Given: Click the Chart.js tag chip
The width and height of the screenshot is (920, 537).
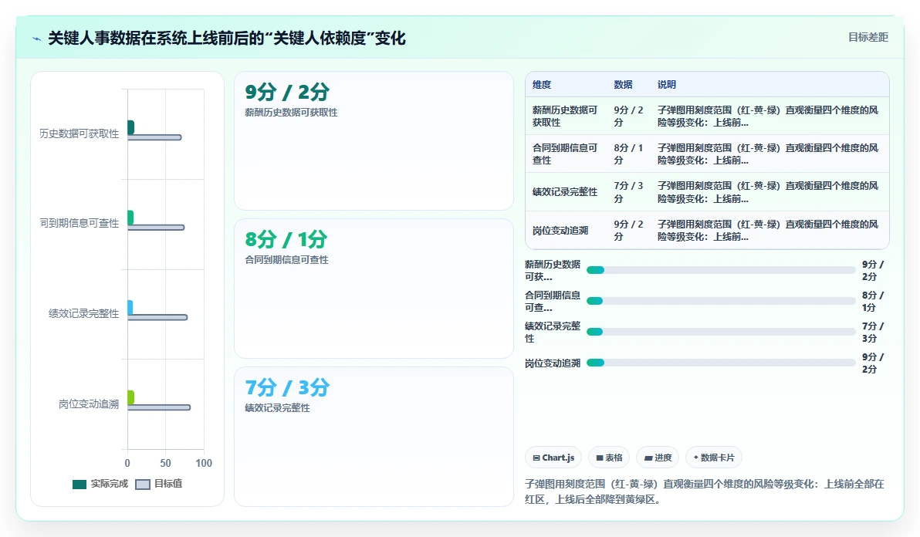Looking at the screenshot, I should [x=553, y=458].
